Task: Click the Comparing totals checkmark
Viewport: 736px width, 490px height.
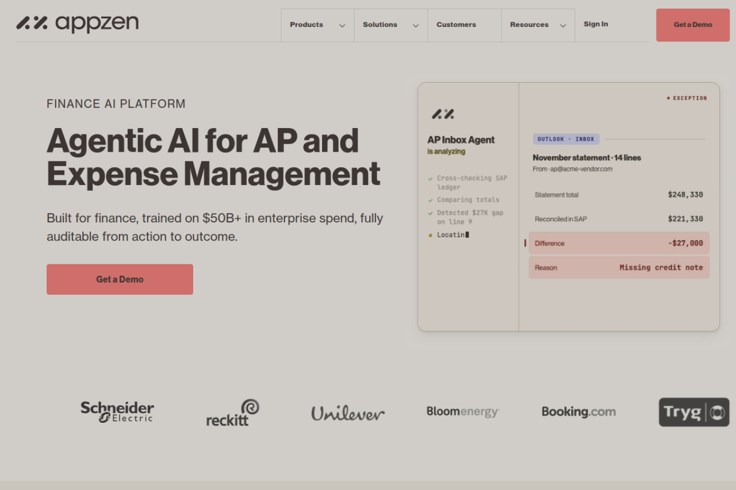Action: coord(431,200)
